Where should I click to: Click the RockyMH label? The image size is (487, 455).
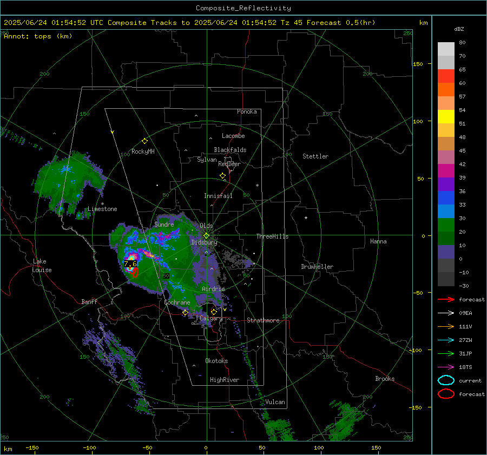pyautogui.click(x=143, y=151)
